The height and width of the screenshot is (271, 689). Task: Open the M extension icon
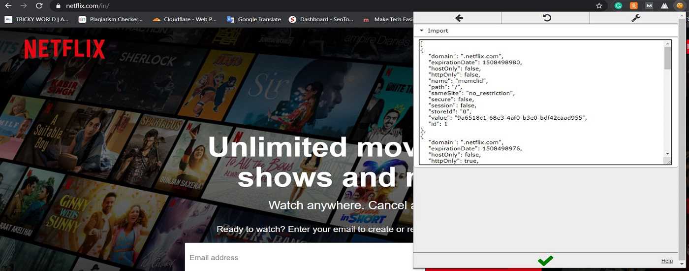pos(649,6)
